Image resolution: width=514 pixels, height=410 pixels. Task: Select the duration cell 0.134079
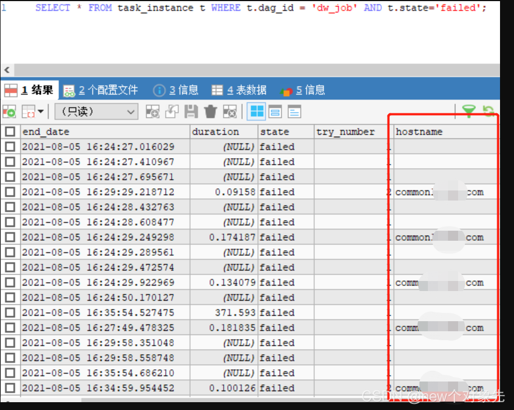coord(224,282)
